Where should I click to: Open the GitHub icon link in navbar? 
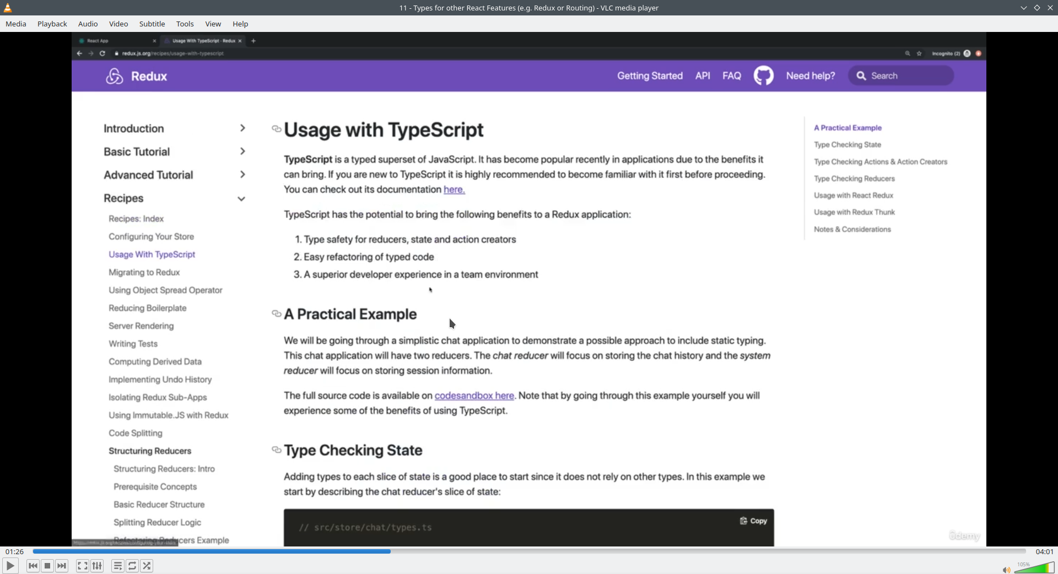point(764,75)
